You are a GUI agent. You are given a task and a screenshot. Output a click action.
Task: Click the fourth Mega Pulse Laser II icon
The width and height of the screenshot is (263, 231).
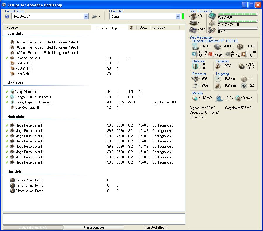tap(12, 141)
